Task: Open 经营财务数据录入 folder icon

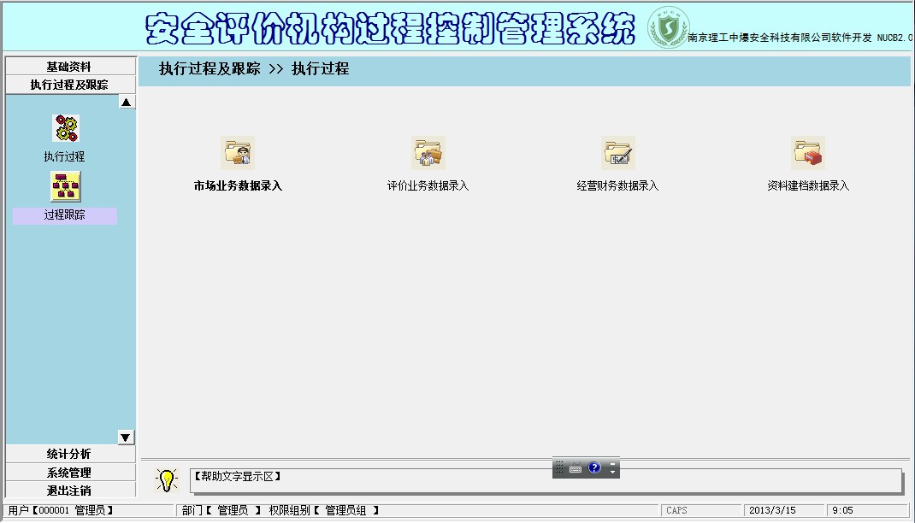Action: [618, 153]
